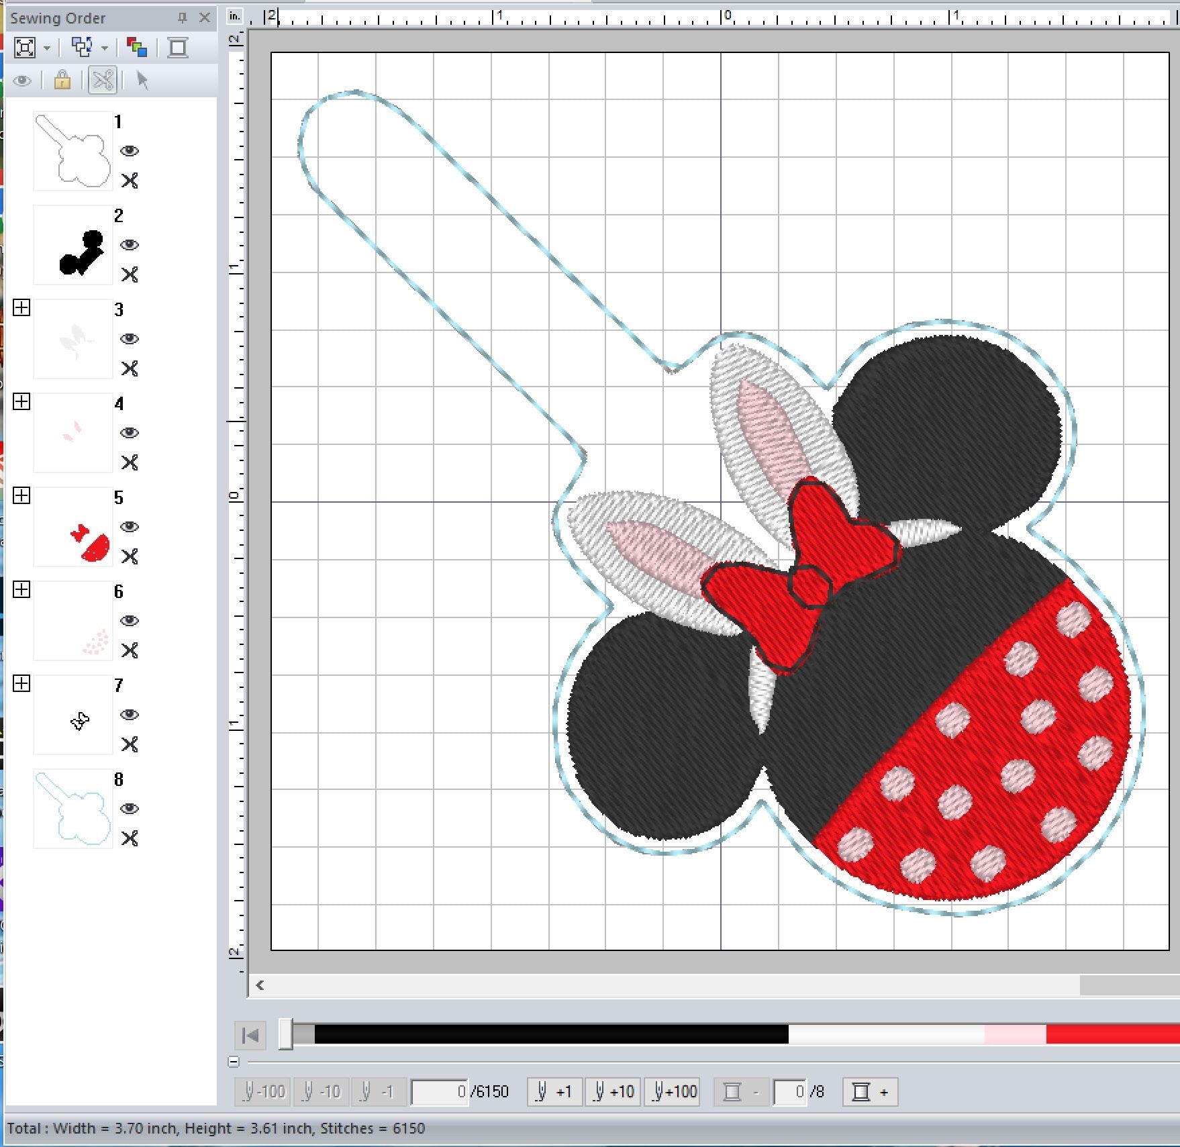The image size is (1180, 1147).
Task: Click the zoom-to-fit icon in Sewing Order
Action: [25, 48]
